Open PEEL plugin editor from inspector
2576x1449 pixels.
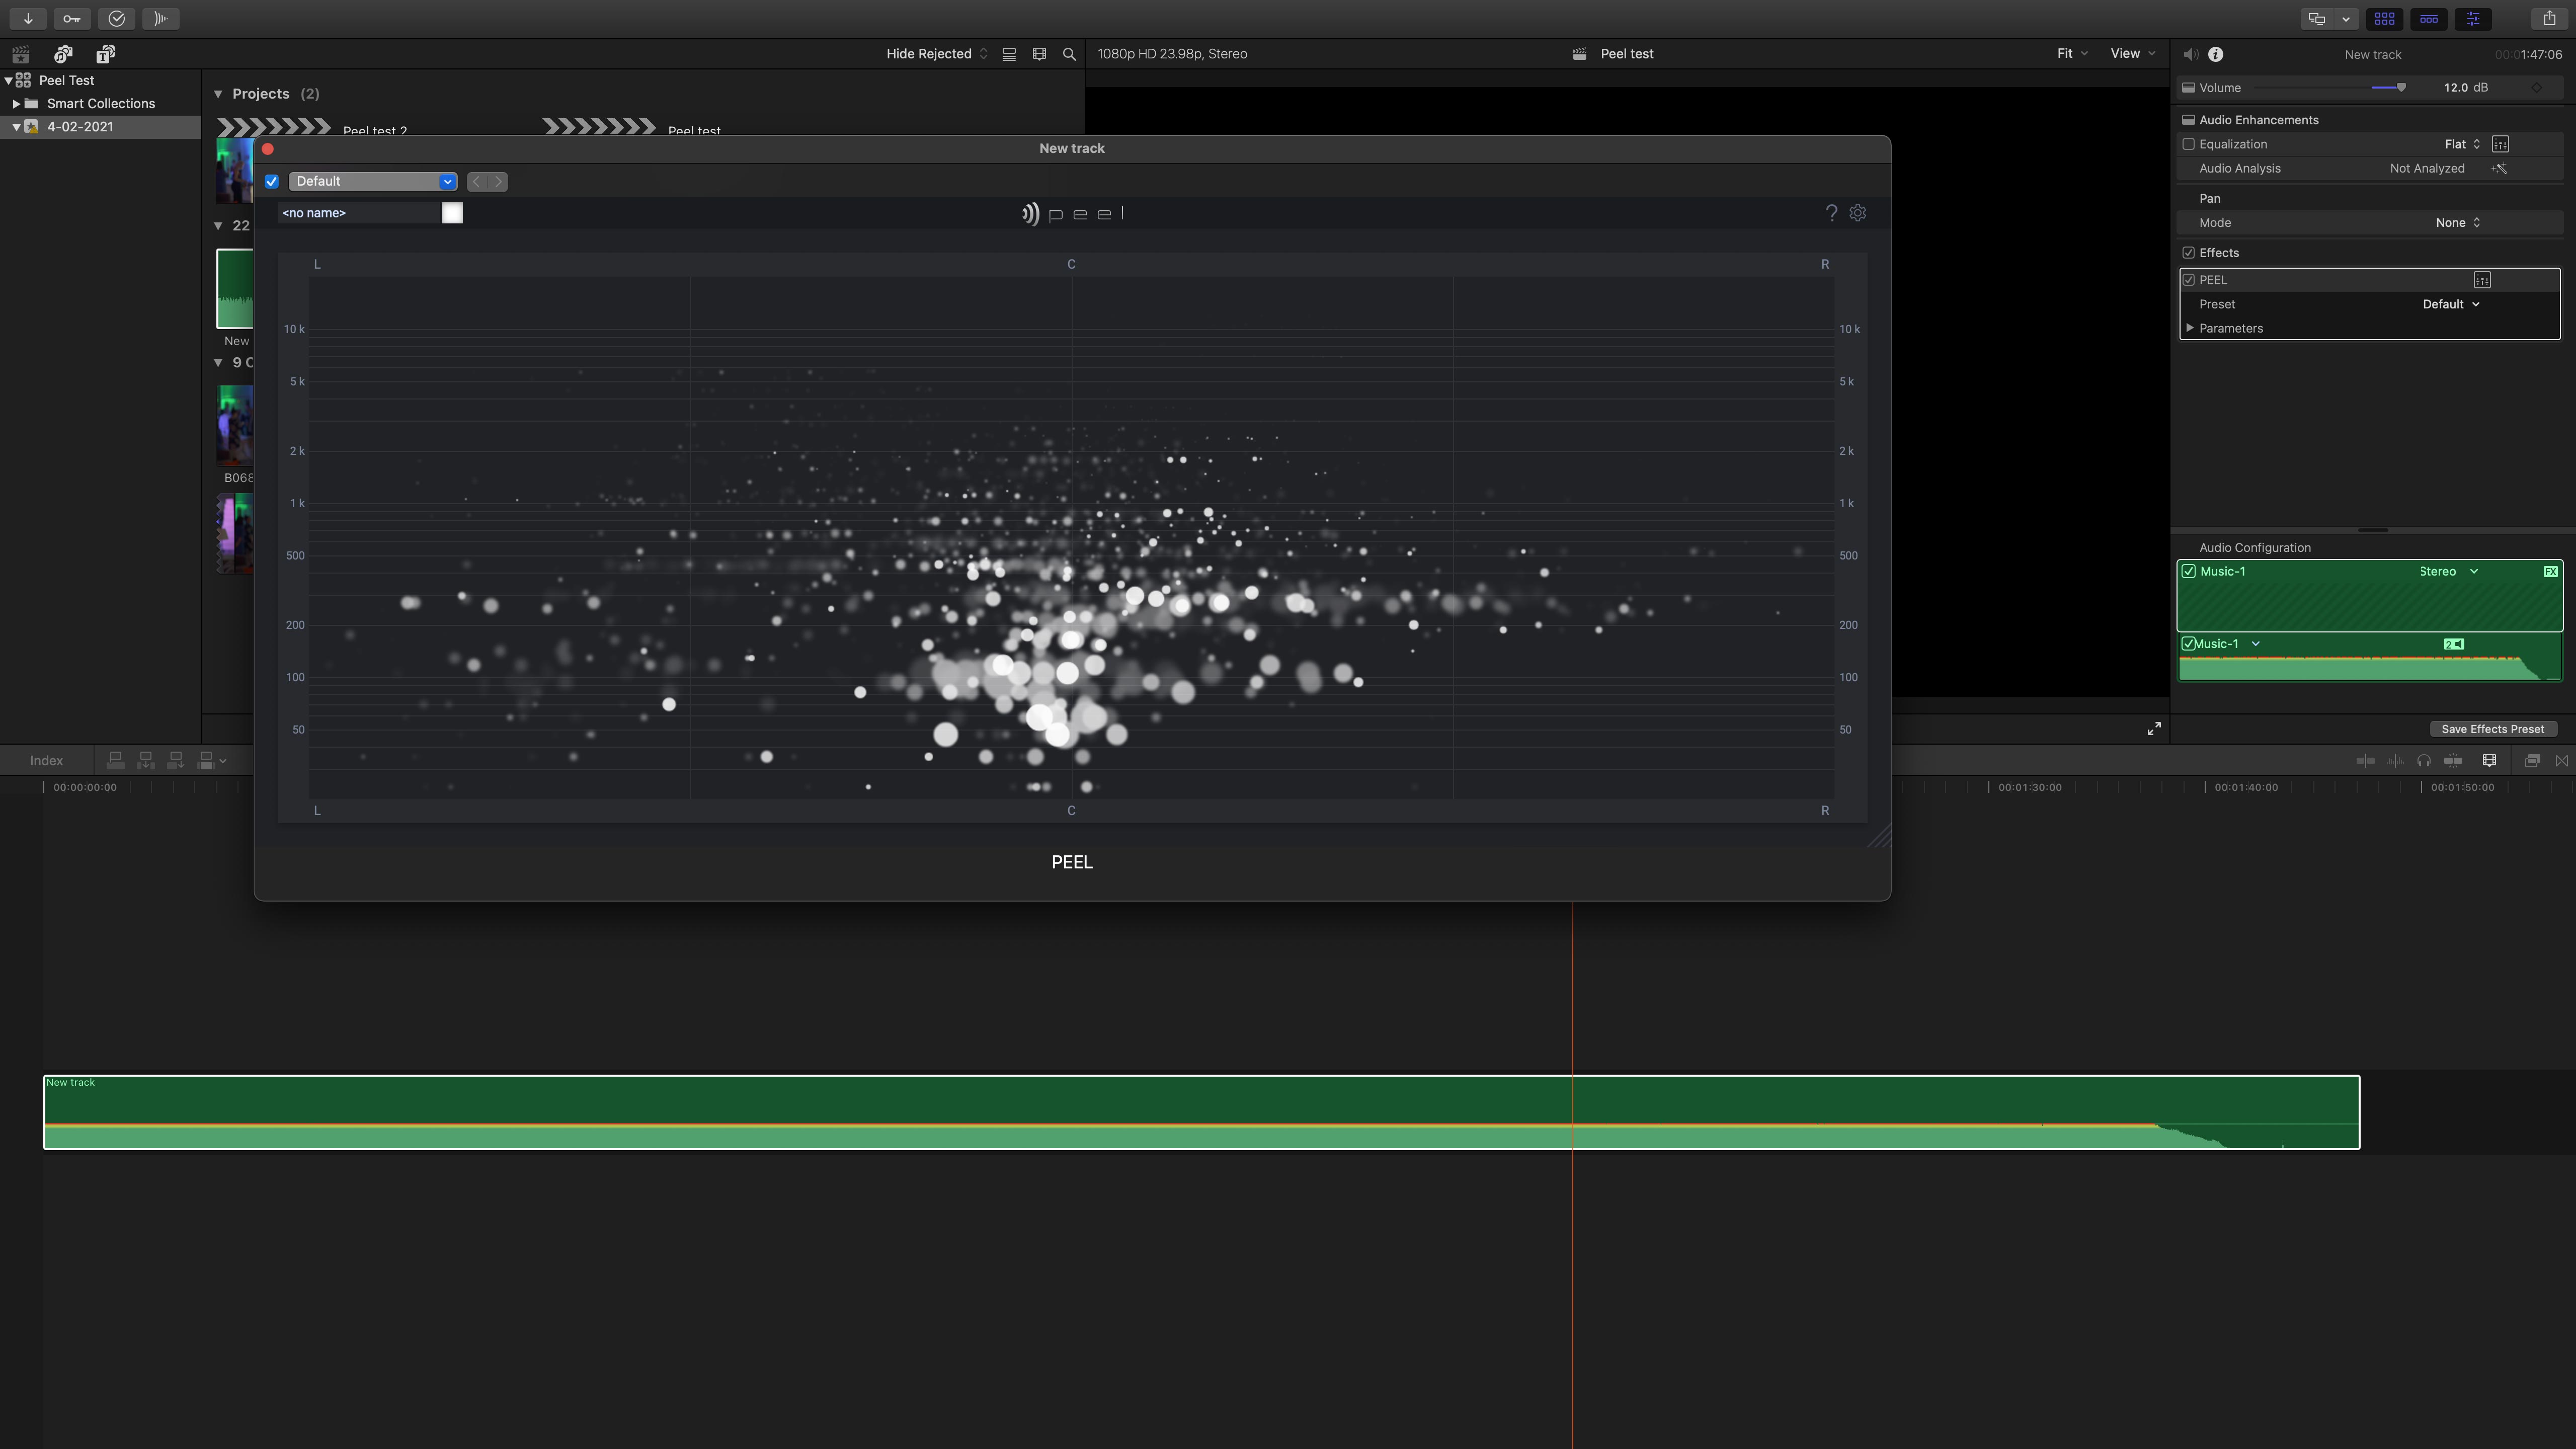(x=2482, y=280)
